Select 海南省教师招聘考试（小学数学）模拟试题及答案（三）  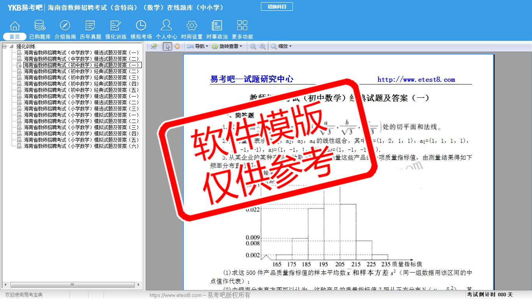81,127
